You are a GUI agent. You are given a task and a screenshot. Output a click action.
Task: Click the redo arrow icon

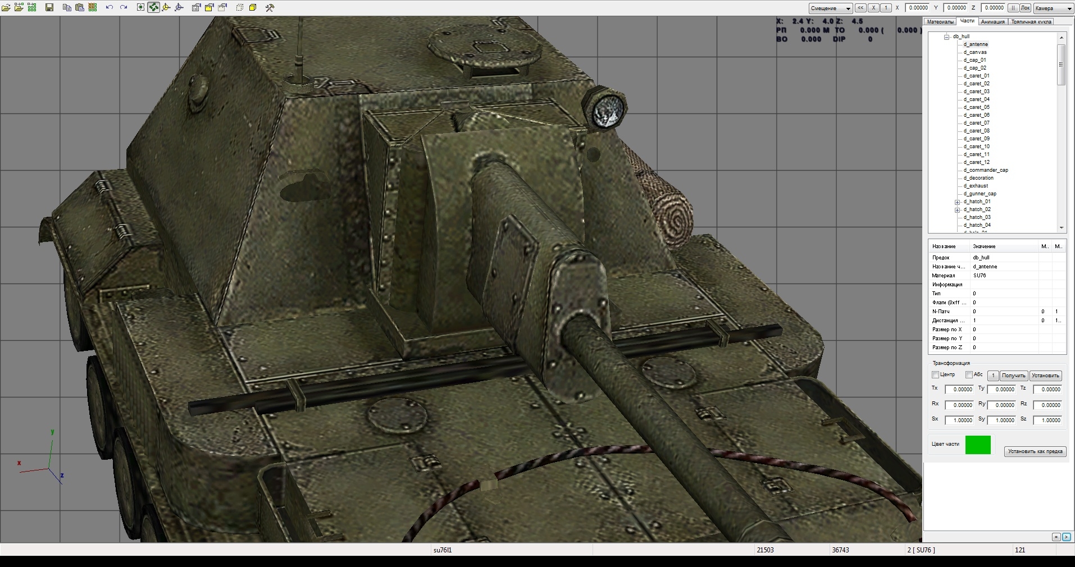tap(124, 7)
